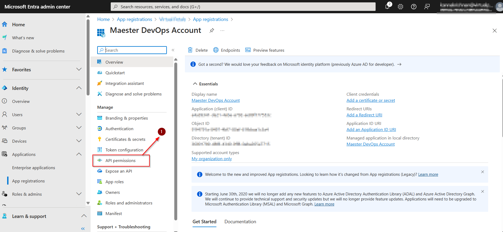Pin the Maester DevOps Account page
This screenshot has height=232, width=503.
click(x=212, y=30)
